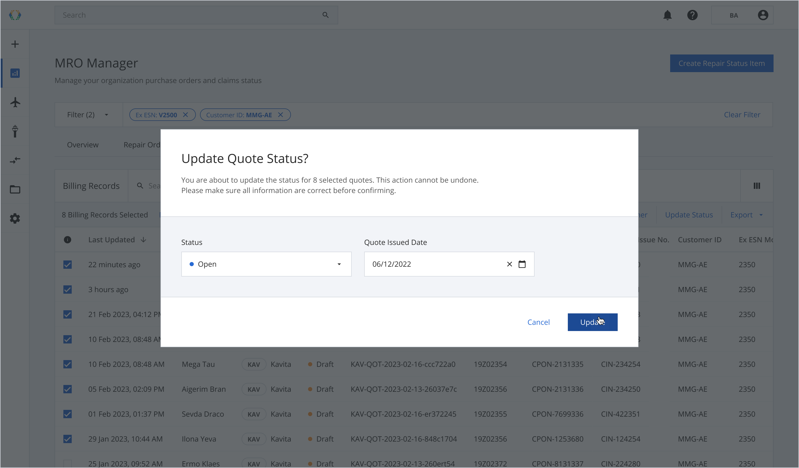
Task: Open the Status dropdown showing Open
Action: coord(266,264)
